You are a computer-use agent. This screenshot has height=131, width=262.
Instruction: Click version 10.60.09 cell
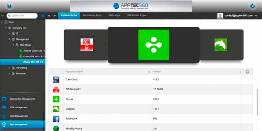pyautogui.click(x=158, y=89)
